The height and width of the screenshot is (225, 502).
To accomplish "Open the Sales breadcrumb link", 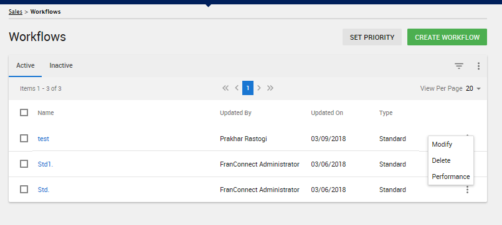I will 16,12.
